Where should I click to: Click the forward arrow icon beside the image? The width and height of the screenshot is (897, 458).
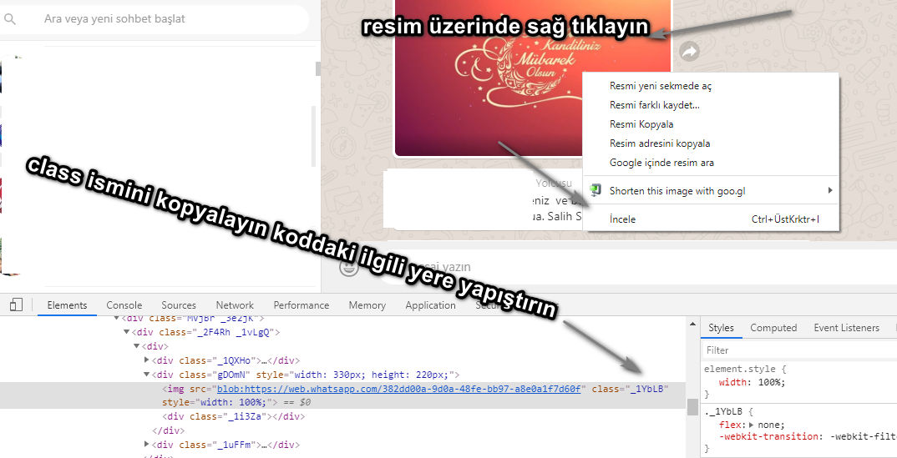coord(690,52)
